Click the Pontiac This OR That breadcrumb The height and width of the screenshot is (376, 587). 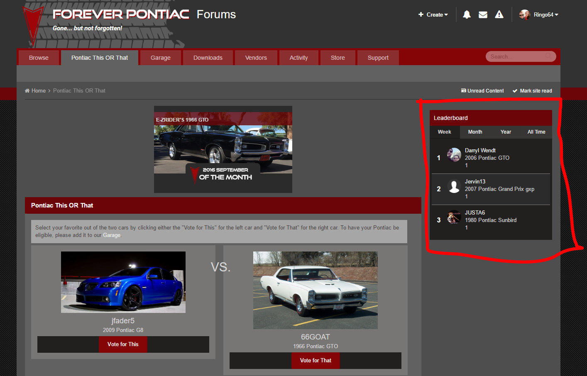[x=79, y=90]
